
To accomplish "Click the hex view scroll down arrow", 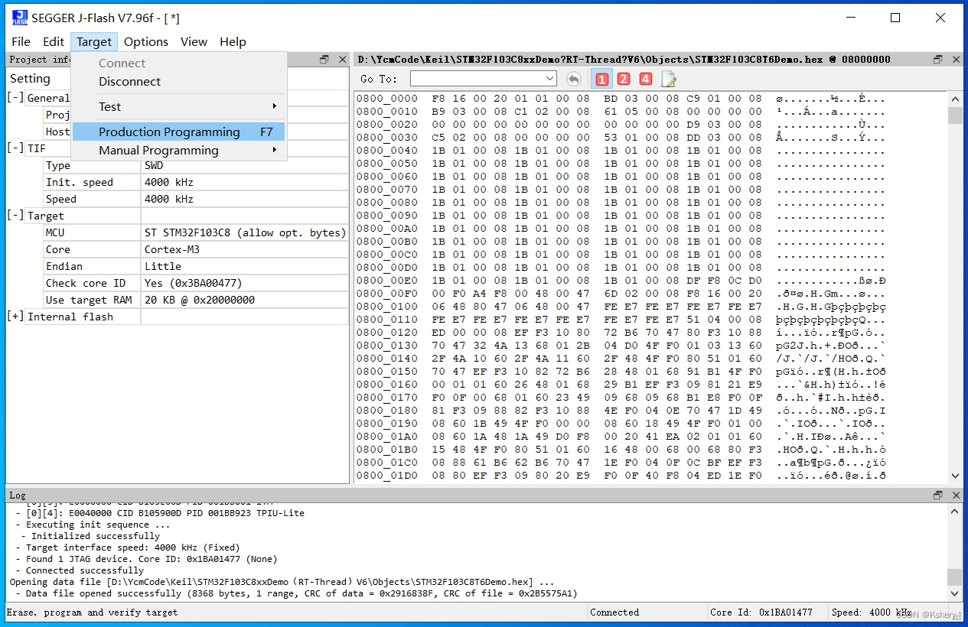I will (955, 476).
